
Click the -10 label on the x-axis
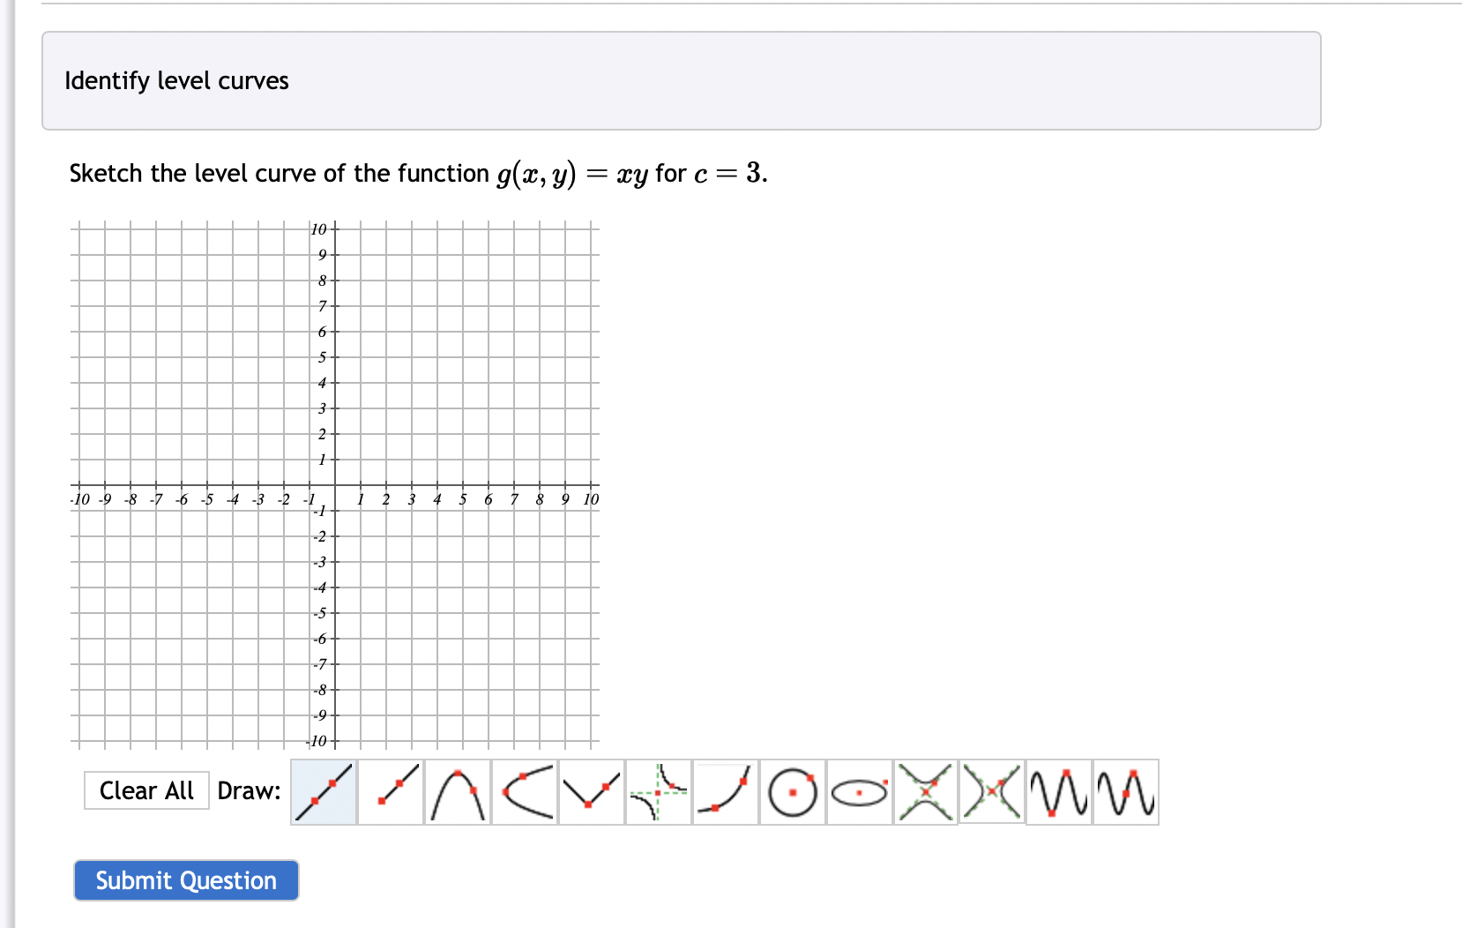click(x=80, y=499)
